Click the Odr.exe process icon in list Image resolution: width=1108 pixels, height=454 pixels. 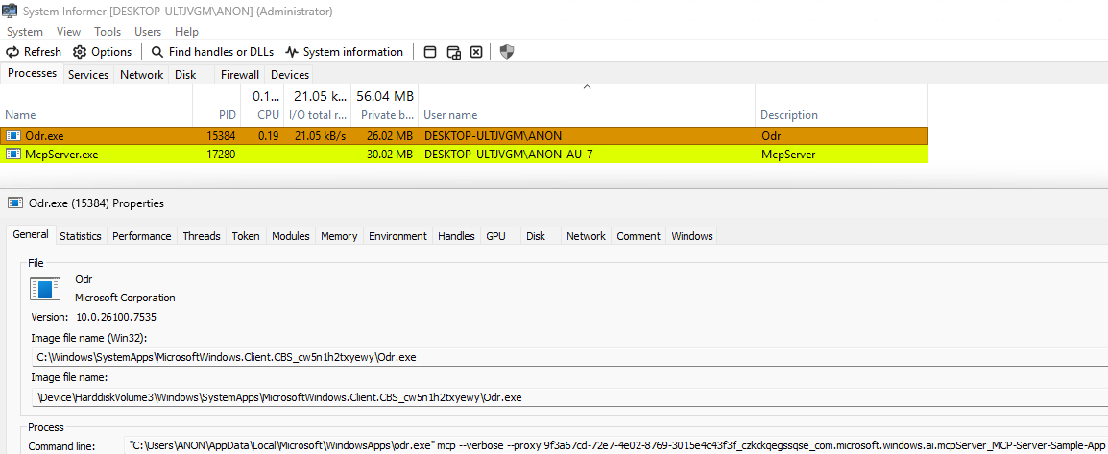click(x=14, y=135)
